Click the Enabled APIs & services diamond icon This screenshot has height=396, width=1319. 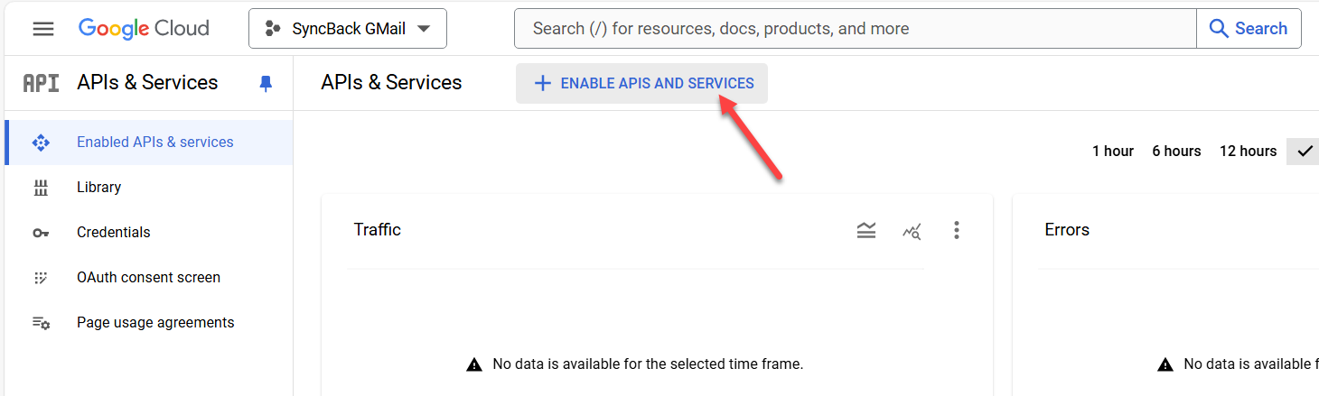click(41, 143)
